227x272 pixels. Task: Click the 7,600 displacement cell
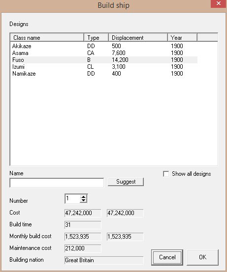tap(119, 53)
